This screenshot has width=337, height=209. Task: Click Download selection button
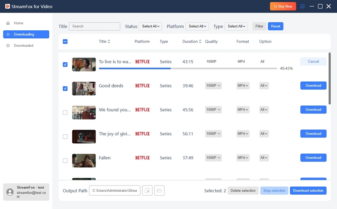pyautogui.click(x=308, y=190)
